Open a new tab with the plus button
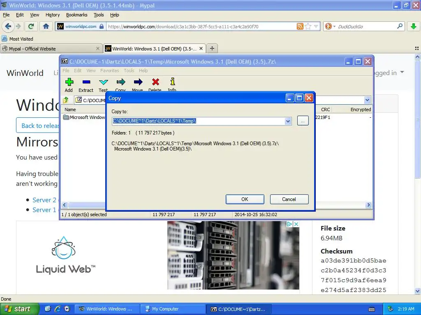Screen dimensions: 421x315 pos(212,48)
